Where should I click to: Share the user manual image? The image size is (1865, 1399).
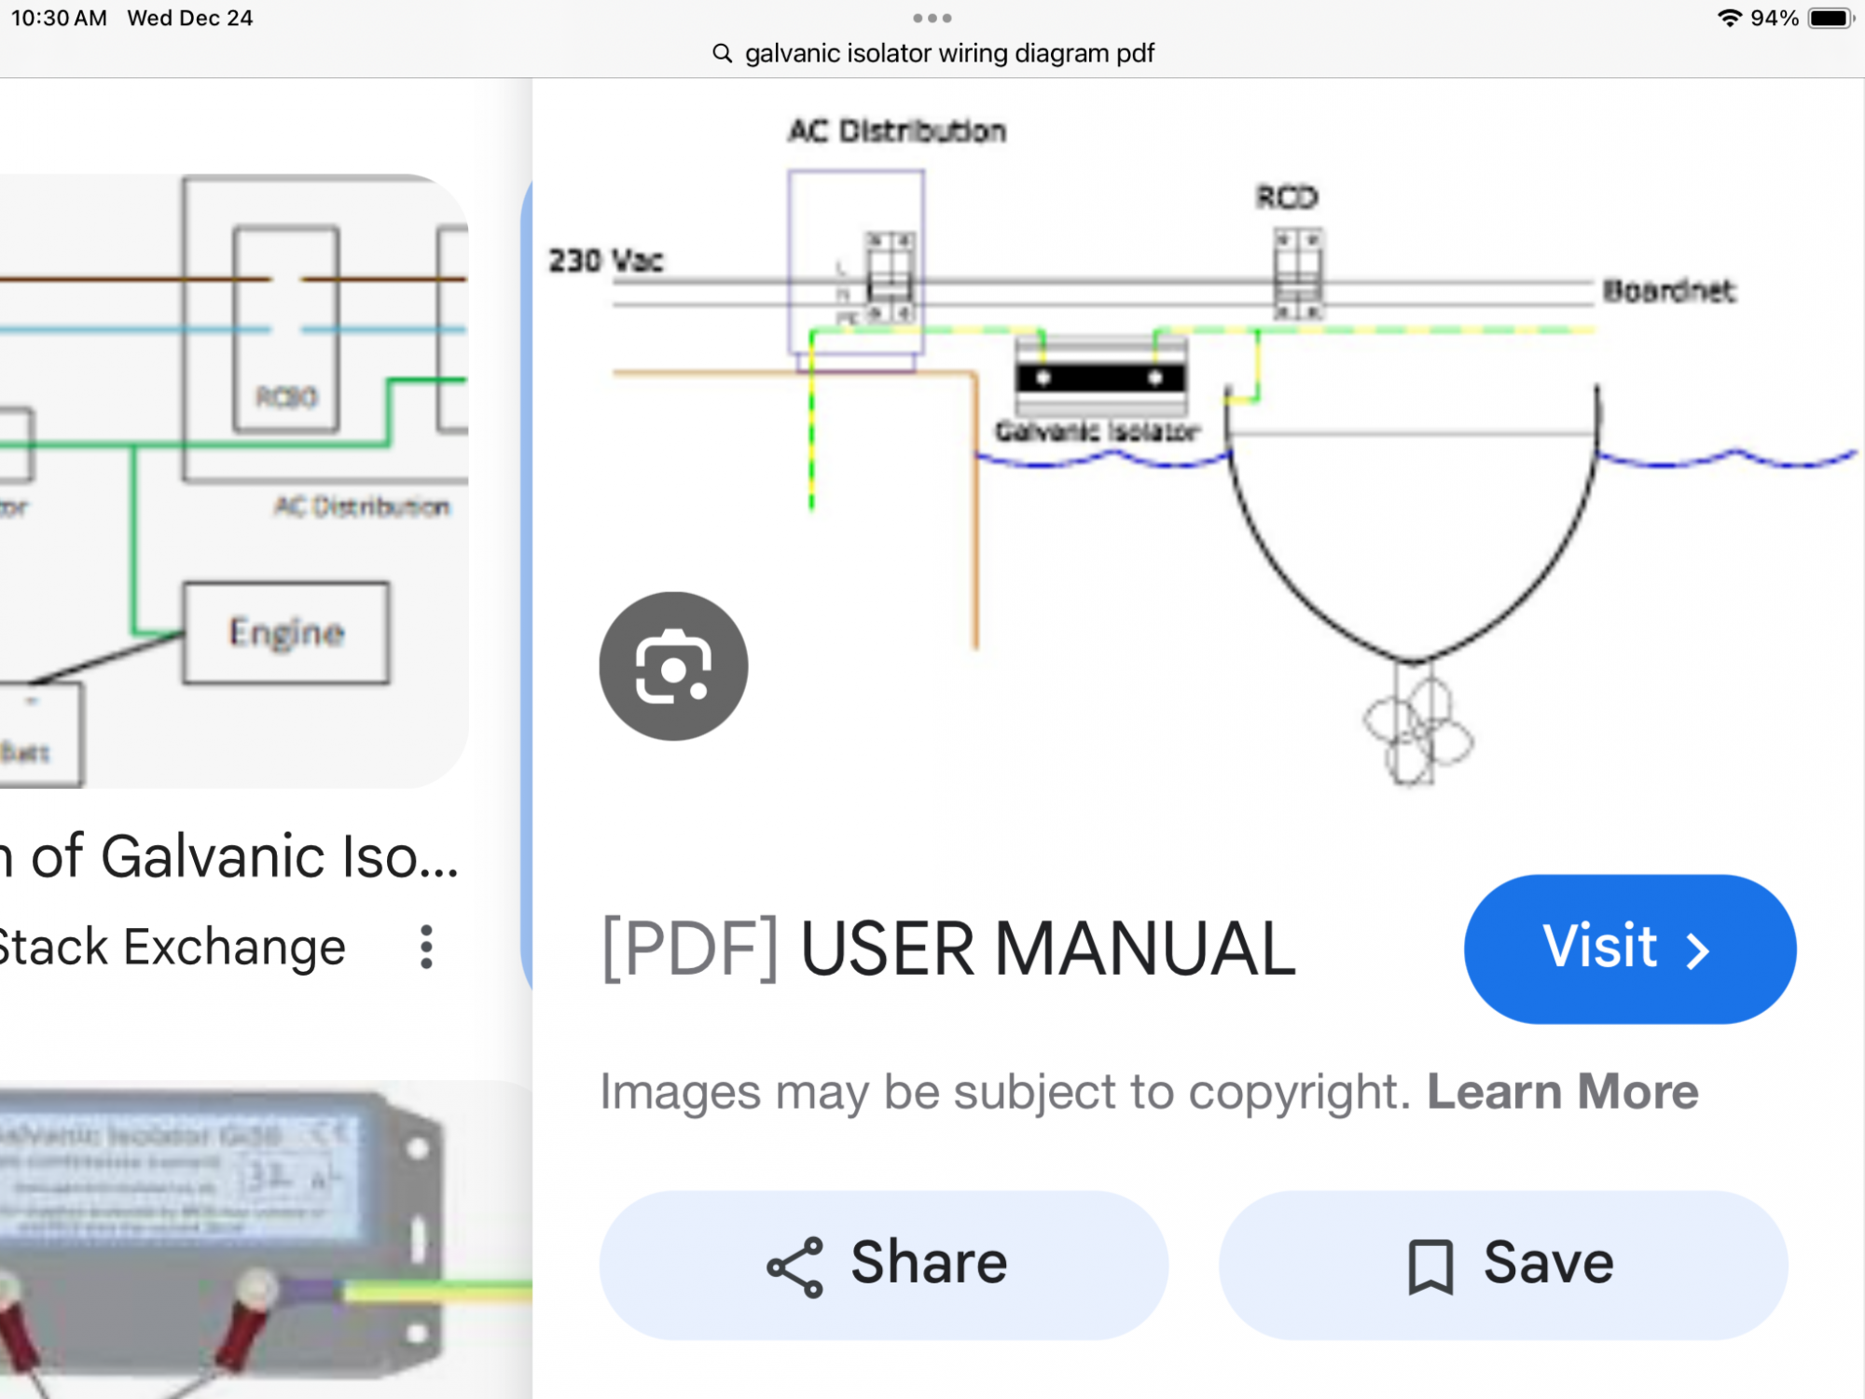click(x=883, y=1265)
